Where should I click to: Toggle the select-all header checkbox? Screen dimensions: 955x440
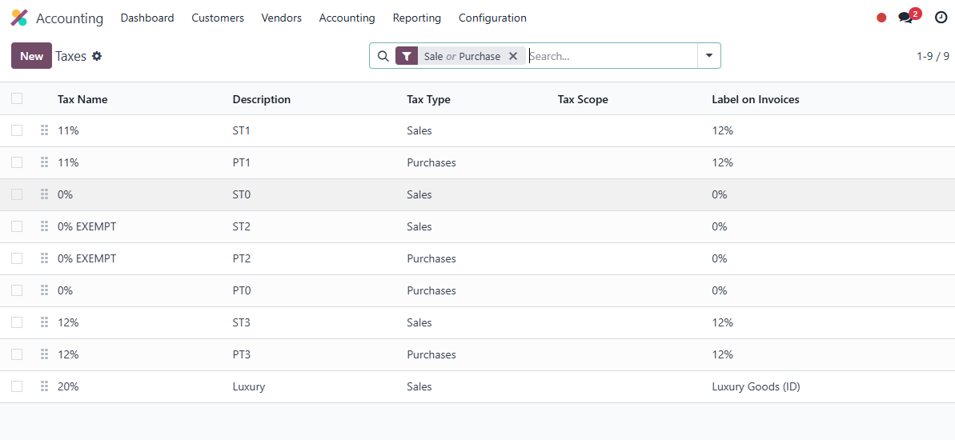(17, 98)
